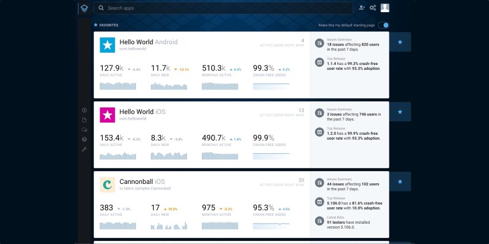Open the help question mark icon
Viewport: 489px width, 244px height.
84,139
